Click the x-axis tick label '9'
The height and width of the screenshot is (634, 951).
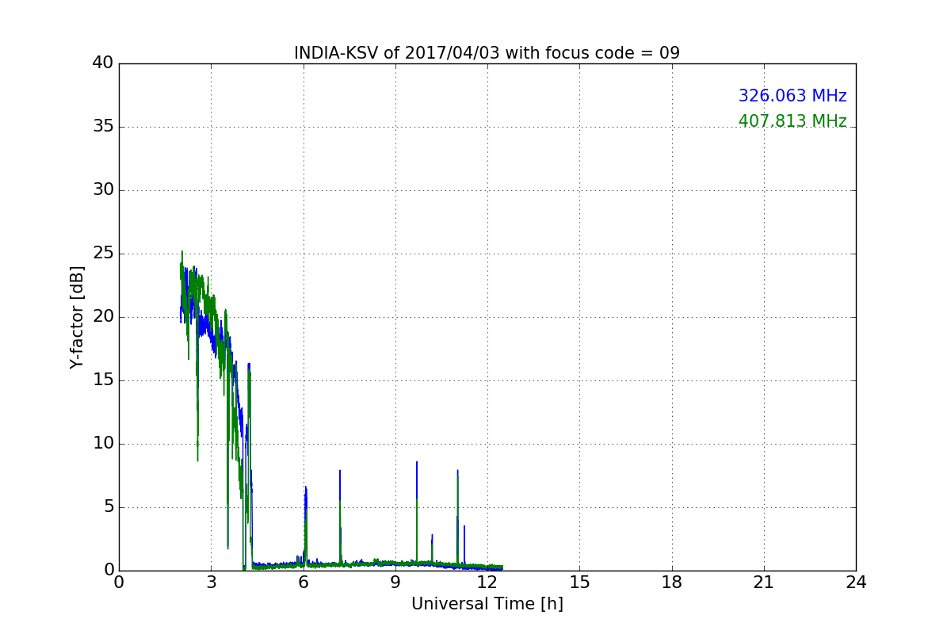[395, 582]
